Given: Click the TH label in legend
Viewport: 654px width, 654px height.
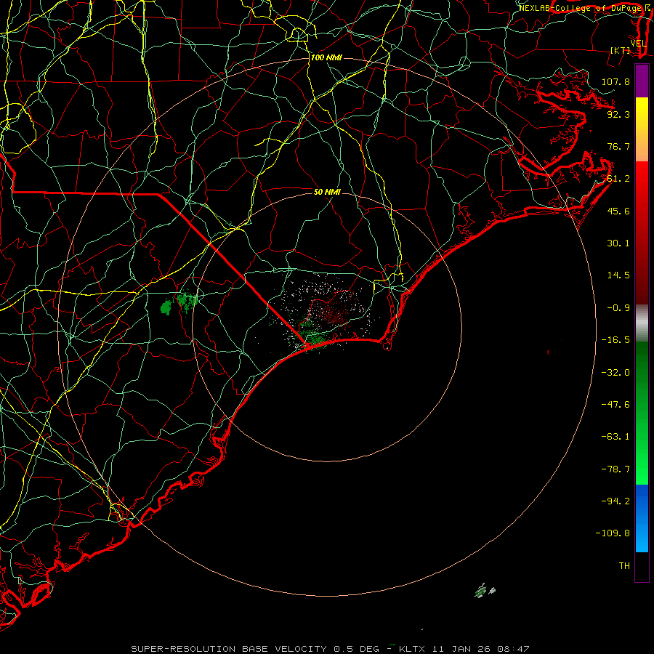Looking at the screenshot, I should tap(624, 566).
